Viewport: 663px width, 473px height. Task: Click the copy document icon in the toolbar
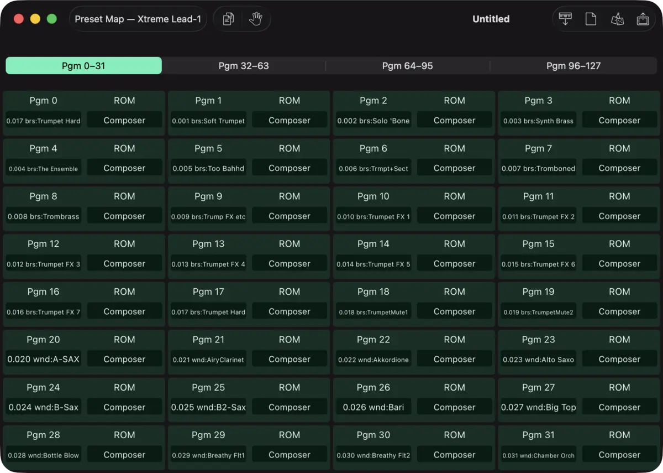(x=228, y=19)
